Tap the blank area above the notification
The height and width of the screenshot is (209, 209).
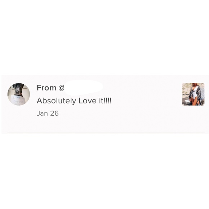pyautogui.click(x=104, y=37)
